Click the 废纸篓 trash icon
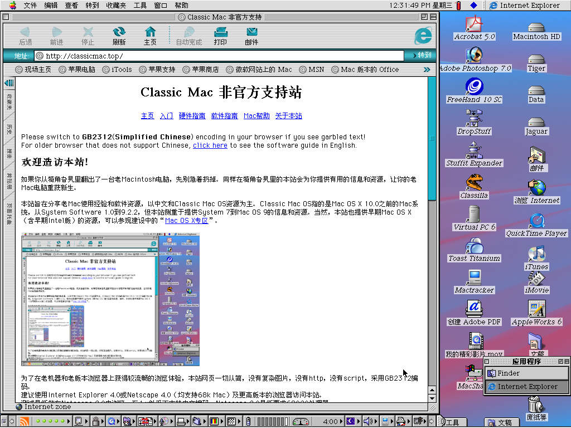 536,405
